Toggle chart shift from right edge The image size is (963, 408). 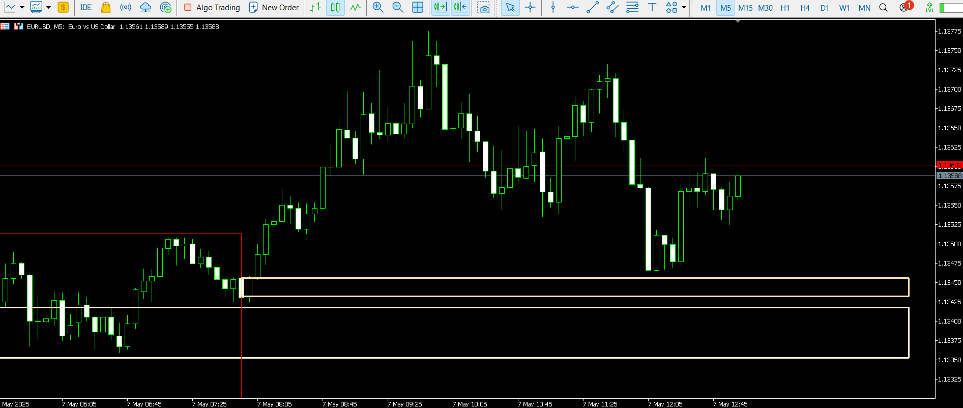point(460,8)
